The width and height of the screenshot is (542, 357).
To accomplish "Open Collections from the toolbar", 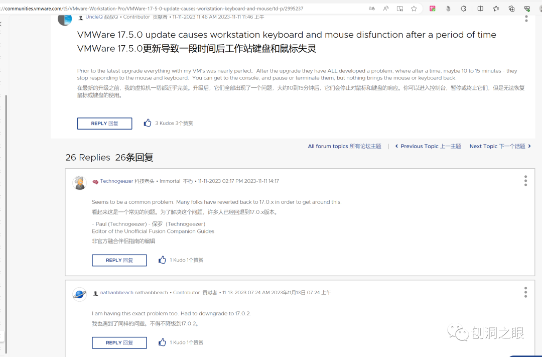I will pos(511,9).
